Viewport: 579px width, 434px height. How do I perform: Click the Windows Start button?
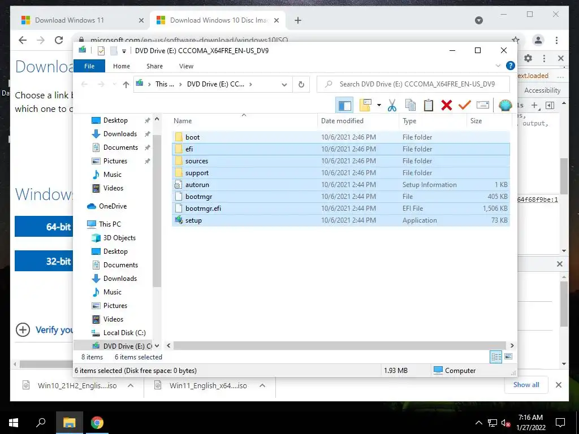point(14,423)
